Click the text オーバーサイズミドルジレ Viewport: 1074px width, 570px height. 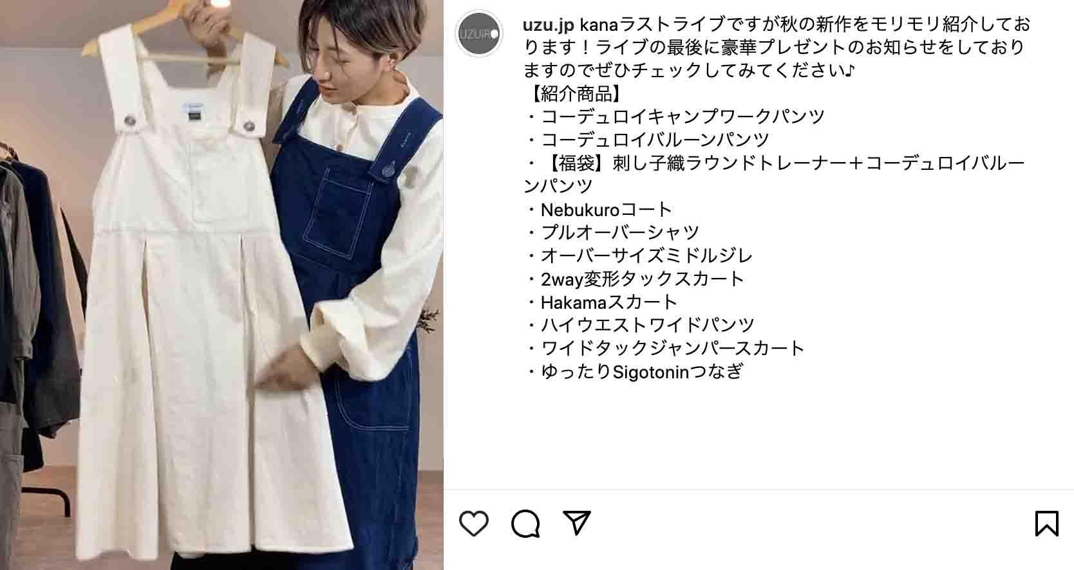point(646,255)
